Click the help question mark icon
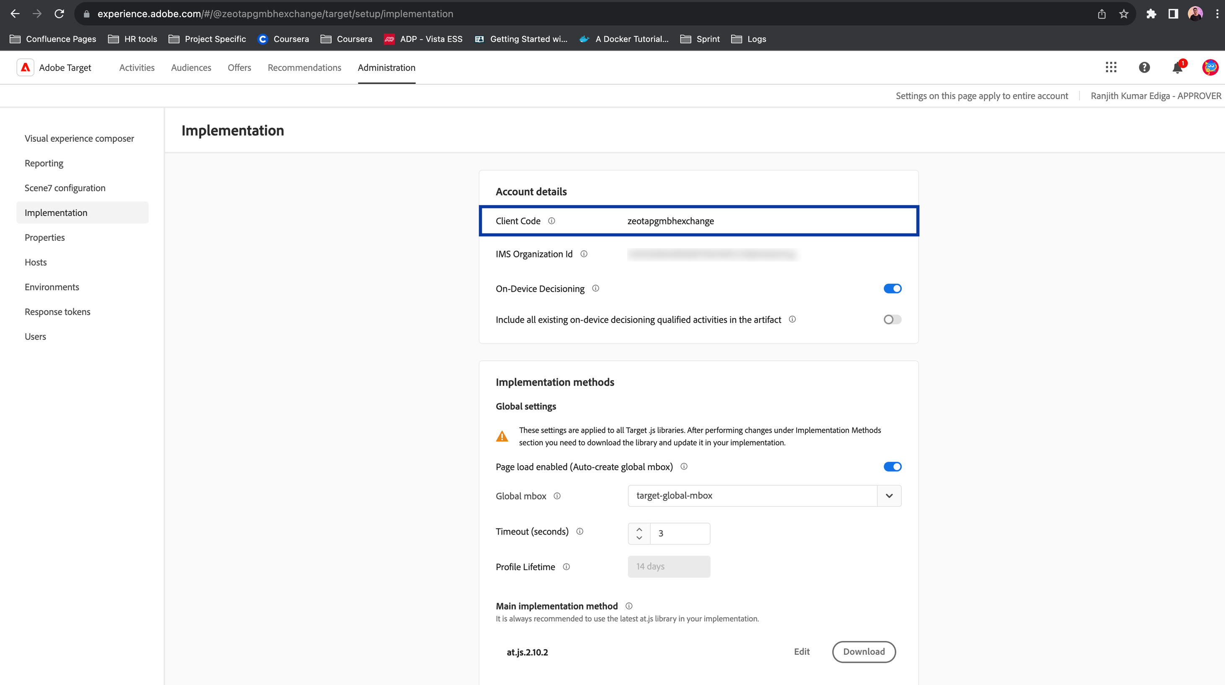 [1144, 67]
